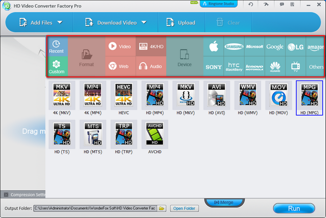Switch to the Audio format tab
This screenshot has height=218, width=326.
(151, 66)
